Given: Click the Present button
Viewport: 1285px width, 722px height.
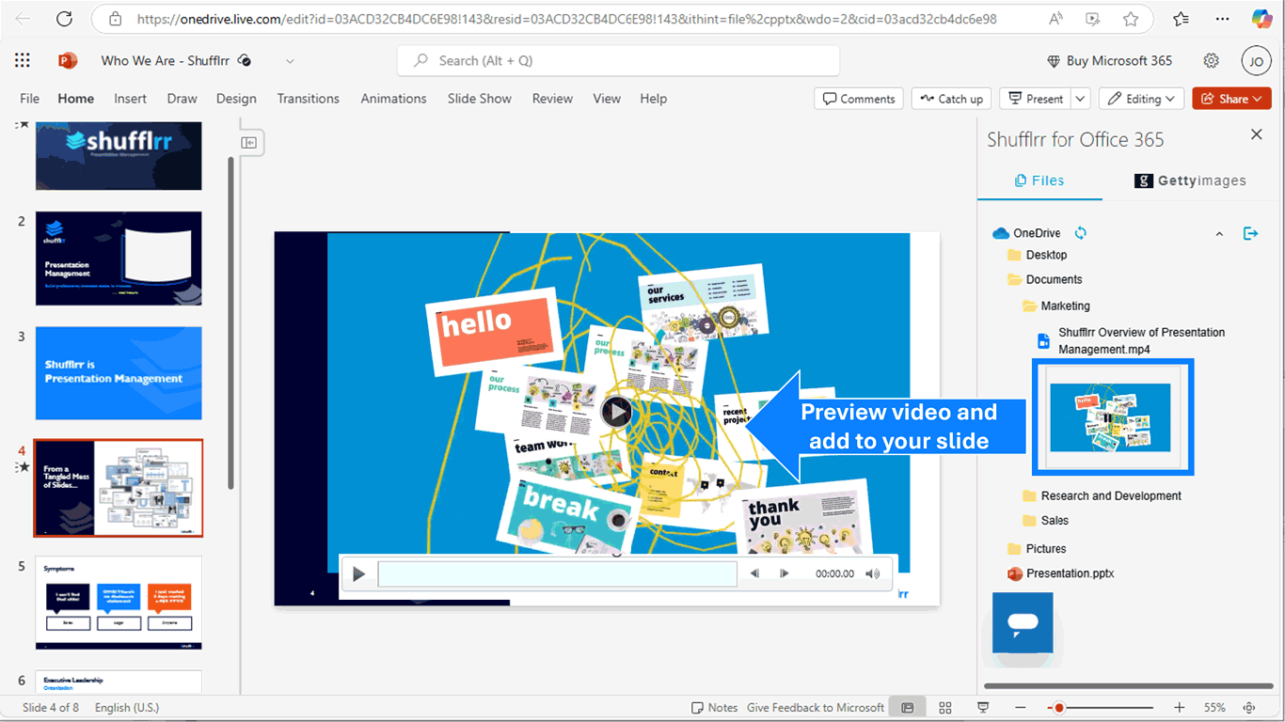Looking at the screenshot, I should tap(1036, 99).
